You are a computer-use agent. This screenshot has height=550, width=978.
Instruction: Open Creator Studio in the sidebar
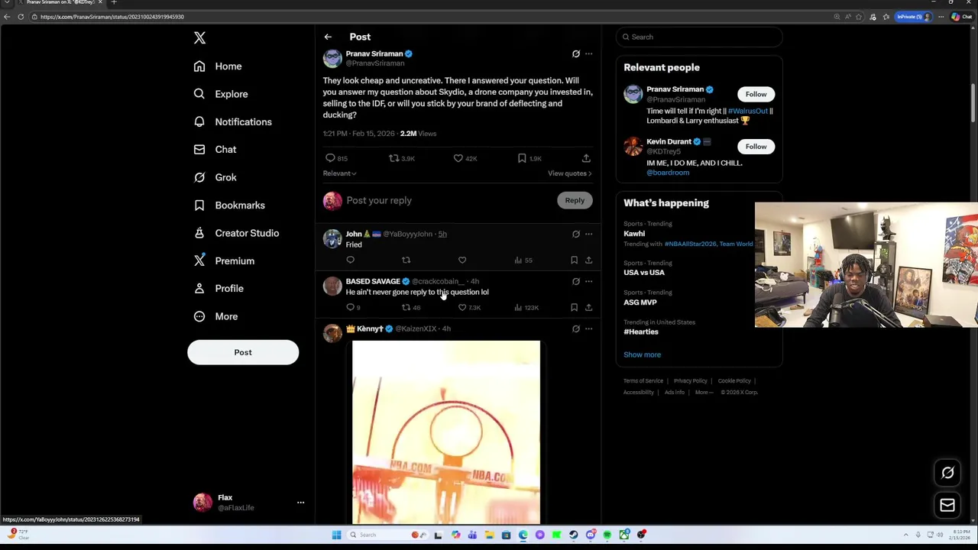pyautogui.click(x=236, y=233)
